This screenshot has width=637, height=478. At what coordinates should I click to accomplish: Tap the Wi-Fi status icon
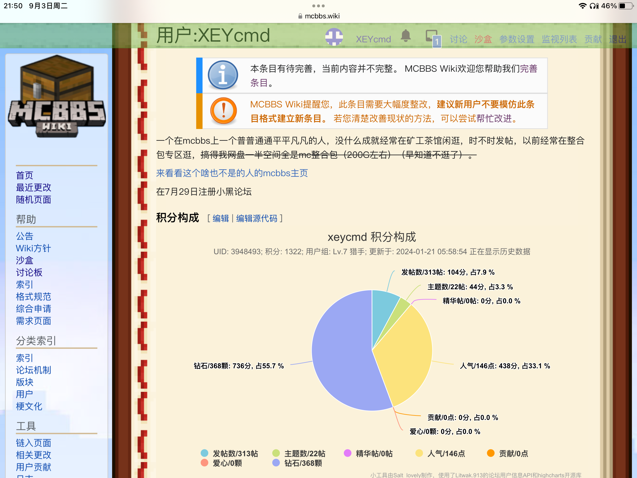click(x=582, y=6)
